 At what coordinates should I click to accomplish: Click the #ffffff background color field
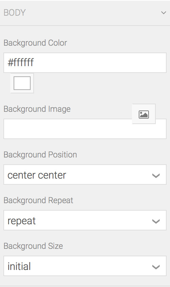click(x=85, y=63)
